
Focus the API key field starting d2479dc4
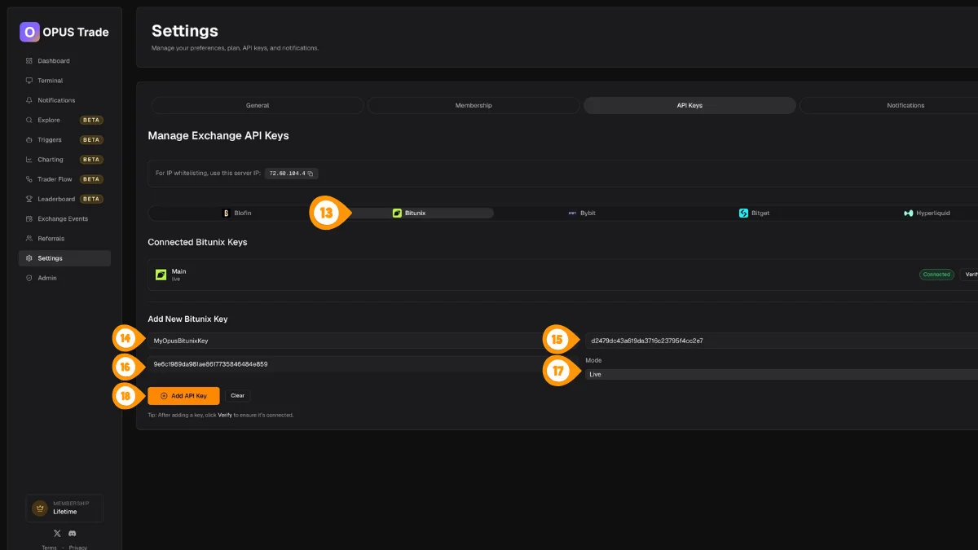(781, 341)
